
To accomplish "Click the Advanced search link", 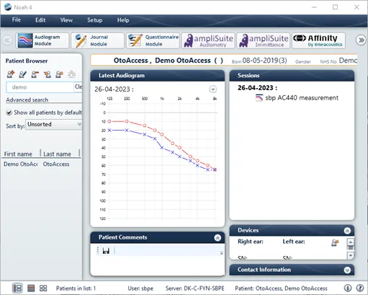I will [x=27, y=100].
